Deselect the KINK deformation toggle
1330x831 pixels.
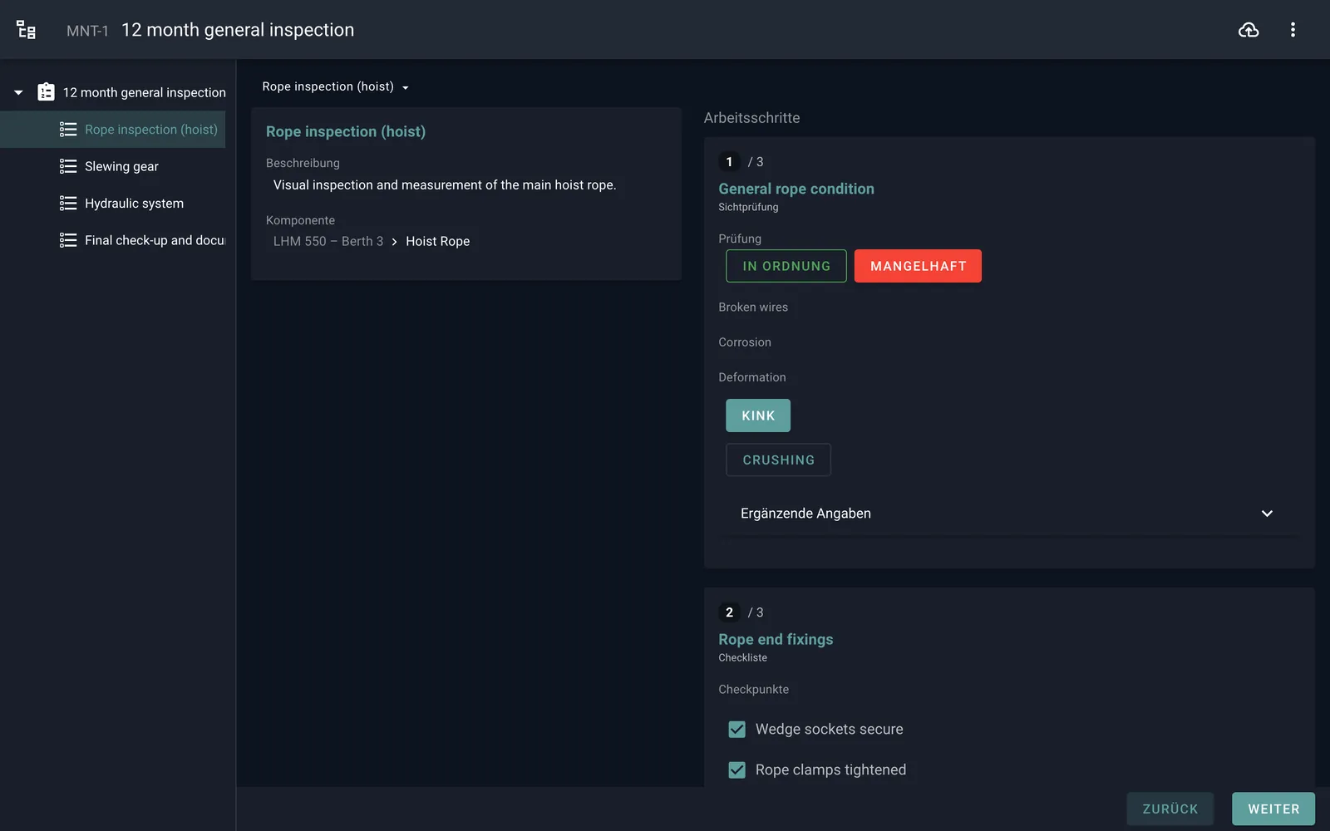[758, 415]
